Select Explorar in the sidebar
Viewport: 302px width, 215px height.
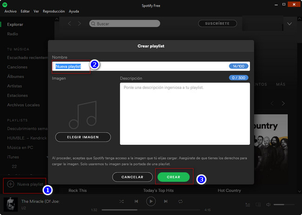tap(15, 25)
